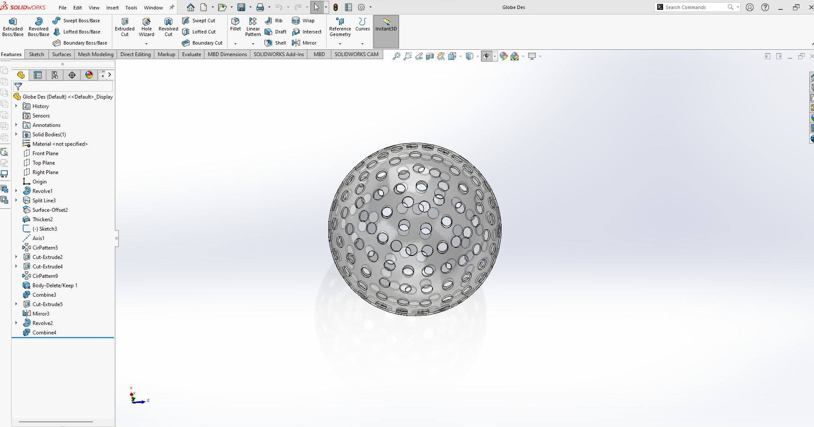Switch to the Evaluate tab
The image size is (814, 427).
[x=192, y=54]
